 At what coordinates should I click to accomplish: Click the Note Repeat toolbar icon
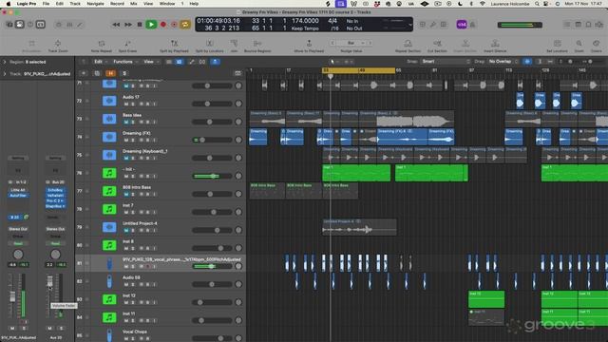pos(102,44)
